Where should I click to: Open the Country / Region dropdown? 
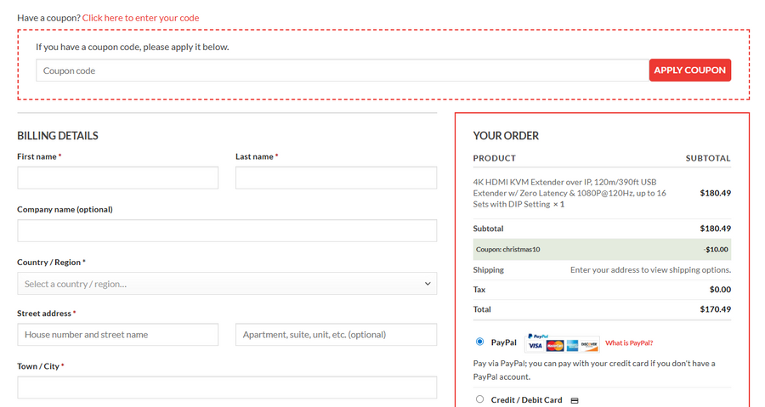click(x=226, y=284)
